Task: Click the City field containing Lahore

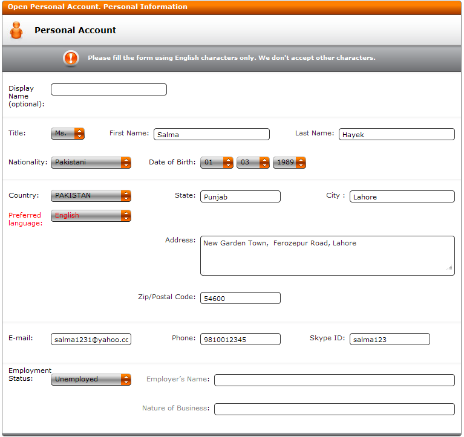Action: coord(402,196)
